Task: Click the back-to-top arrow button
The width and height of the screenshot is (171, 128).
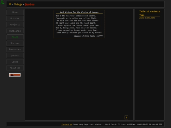Action: (126, 118)
